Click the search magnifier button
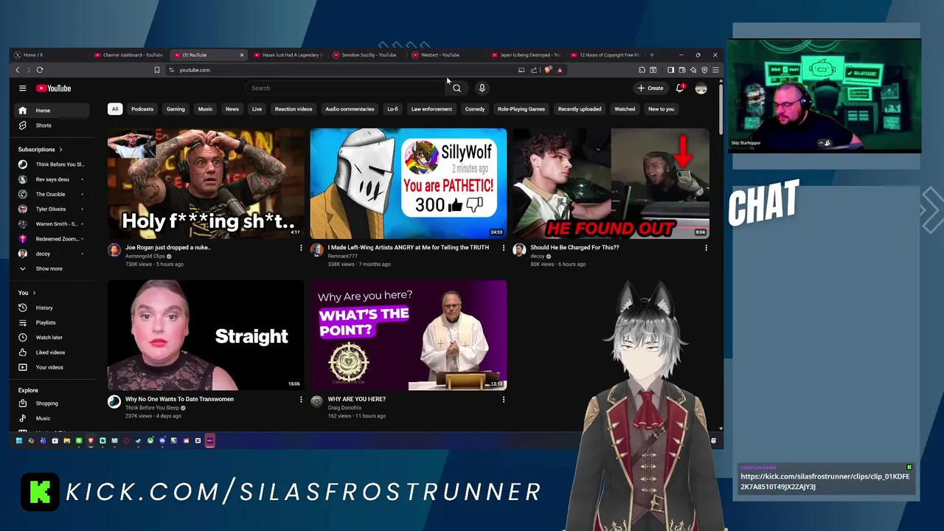Image resolution: width=944 pixels, height=531 pixels. (x=457, y=88)
